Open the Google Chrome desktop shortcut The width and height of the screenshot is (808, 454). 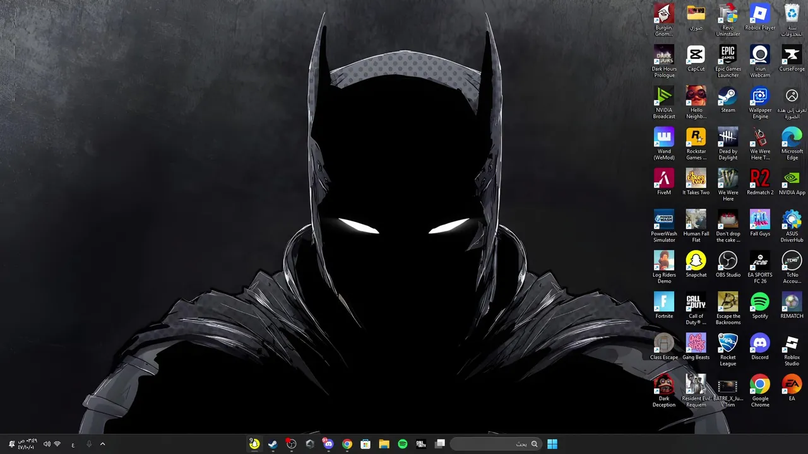point(760,390)
